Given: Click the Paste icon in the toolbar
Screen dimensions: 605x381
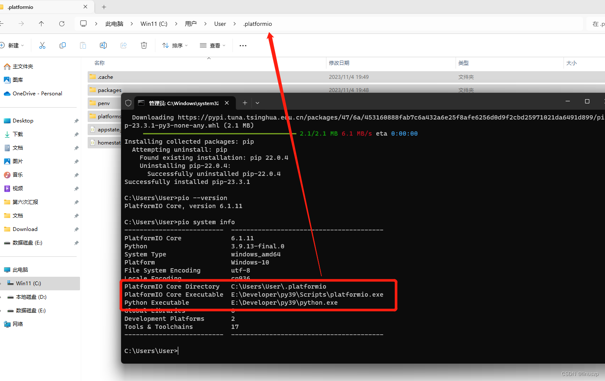Looking at the screenshot, I should 83,45.
